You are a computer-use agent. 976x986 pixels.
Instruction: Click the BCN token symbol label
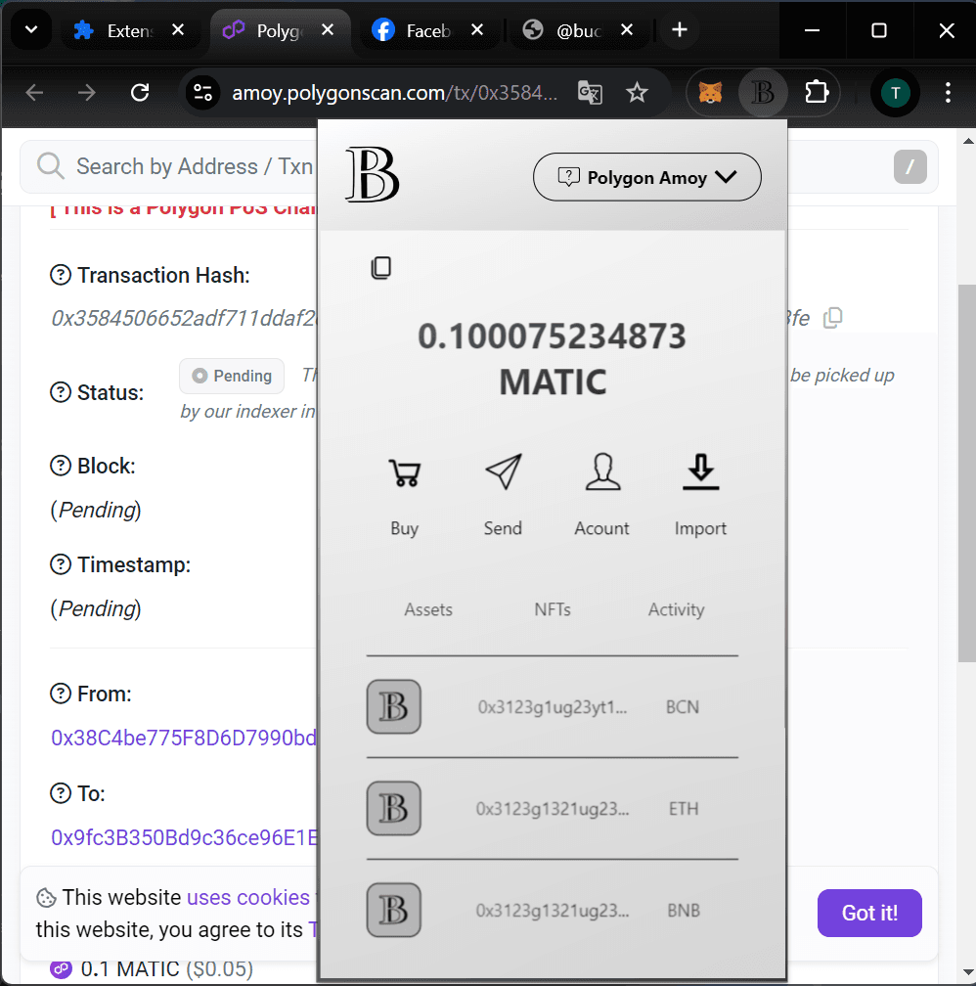tap(683, 707)
